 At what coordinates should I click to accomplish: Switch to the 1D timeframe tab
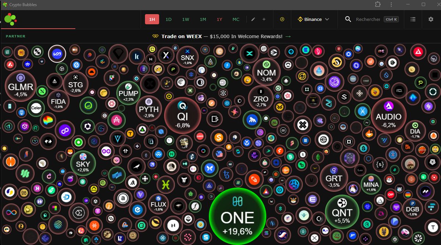[168, 19]
